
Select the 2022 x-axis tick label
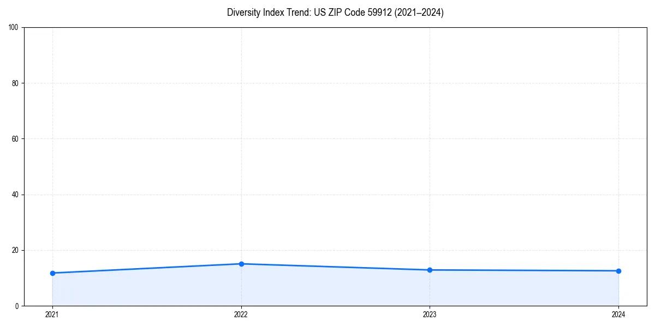coord(241,314)
